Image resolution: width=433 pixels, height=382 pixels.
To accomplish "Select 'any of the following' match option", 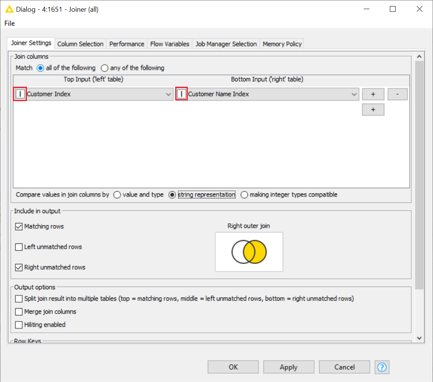I will (104, 68).
